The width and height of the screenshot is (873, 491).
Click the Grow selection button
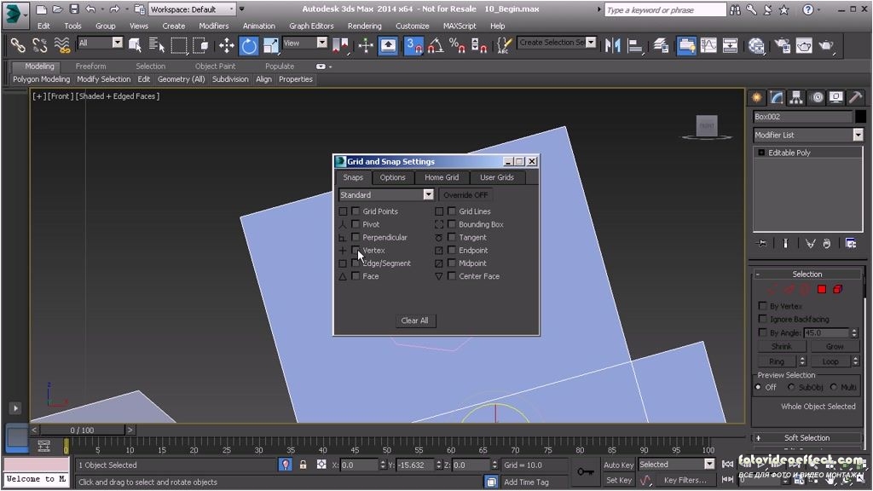click(835, 346)
